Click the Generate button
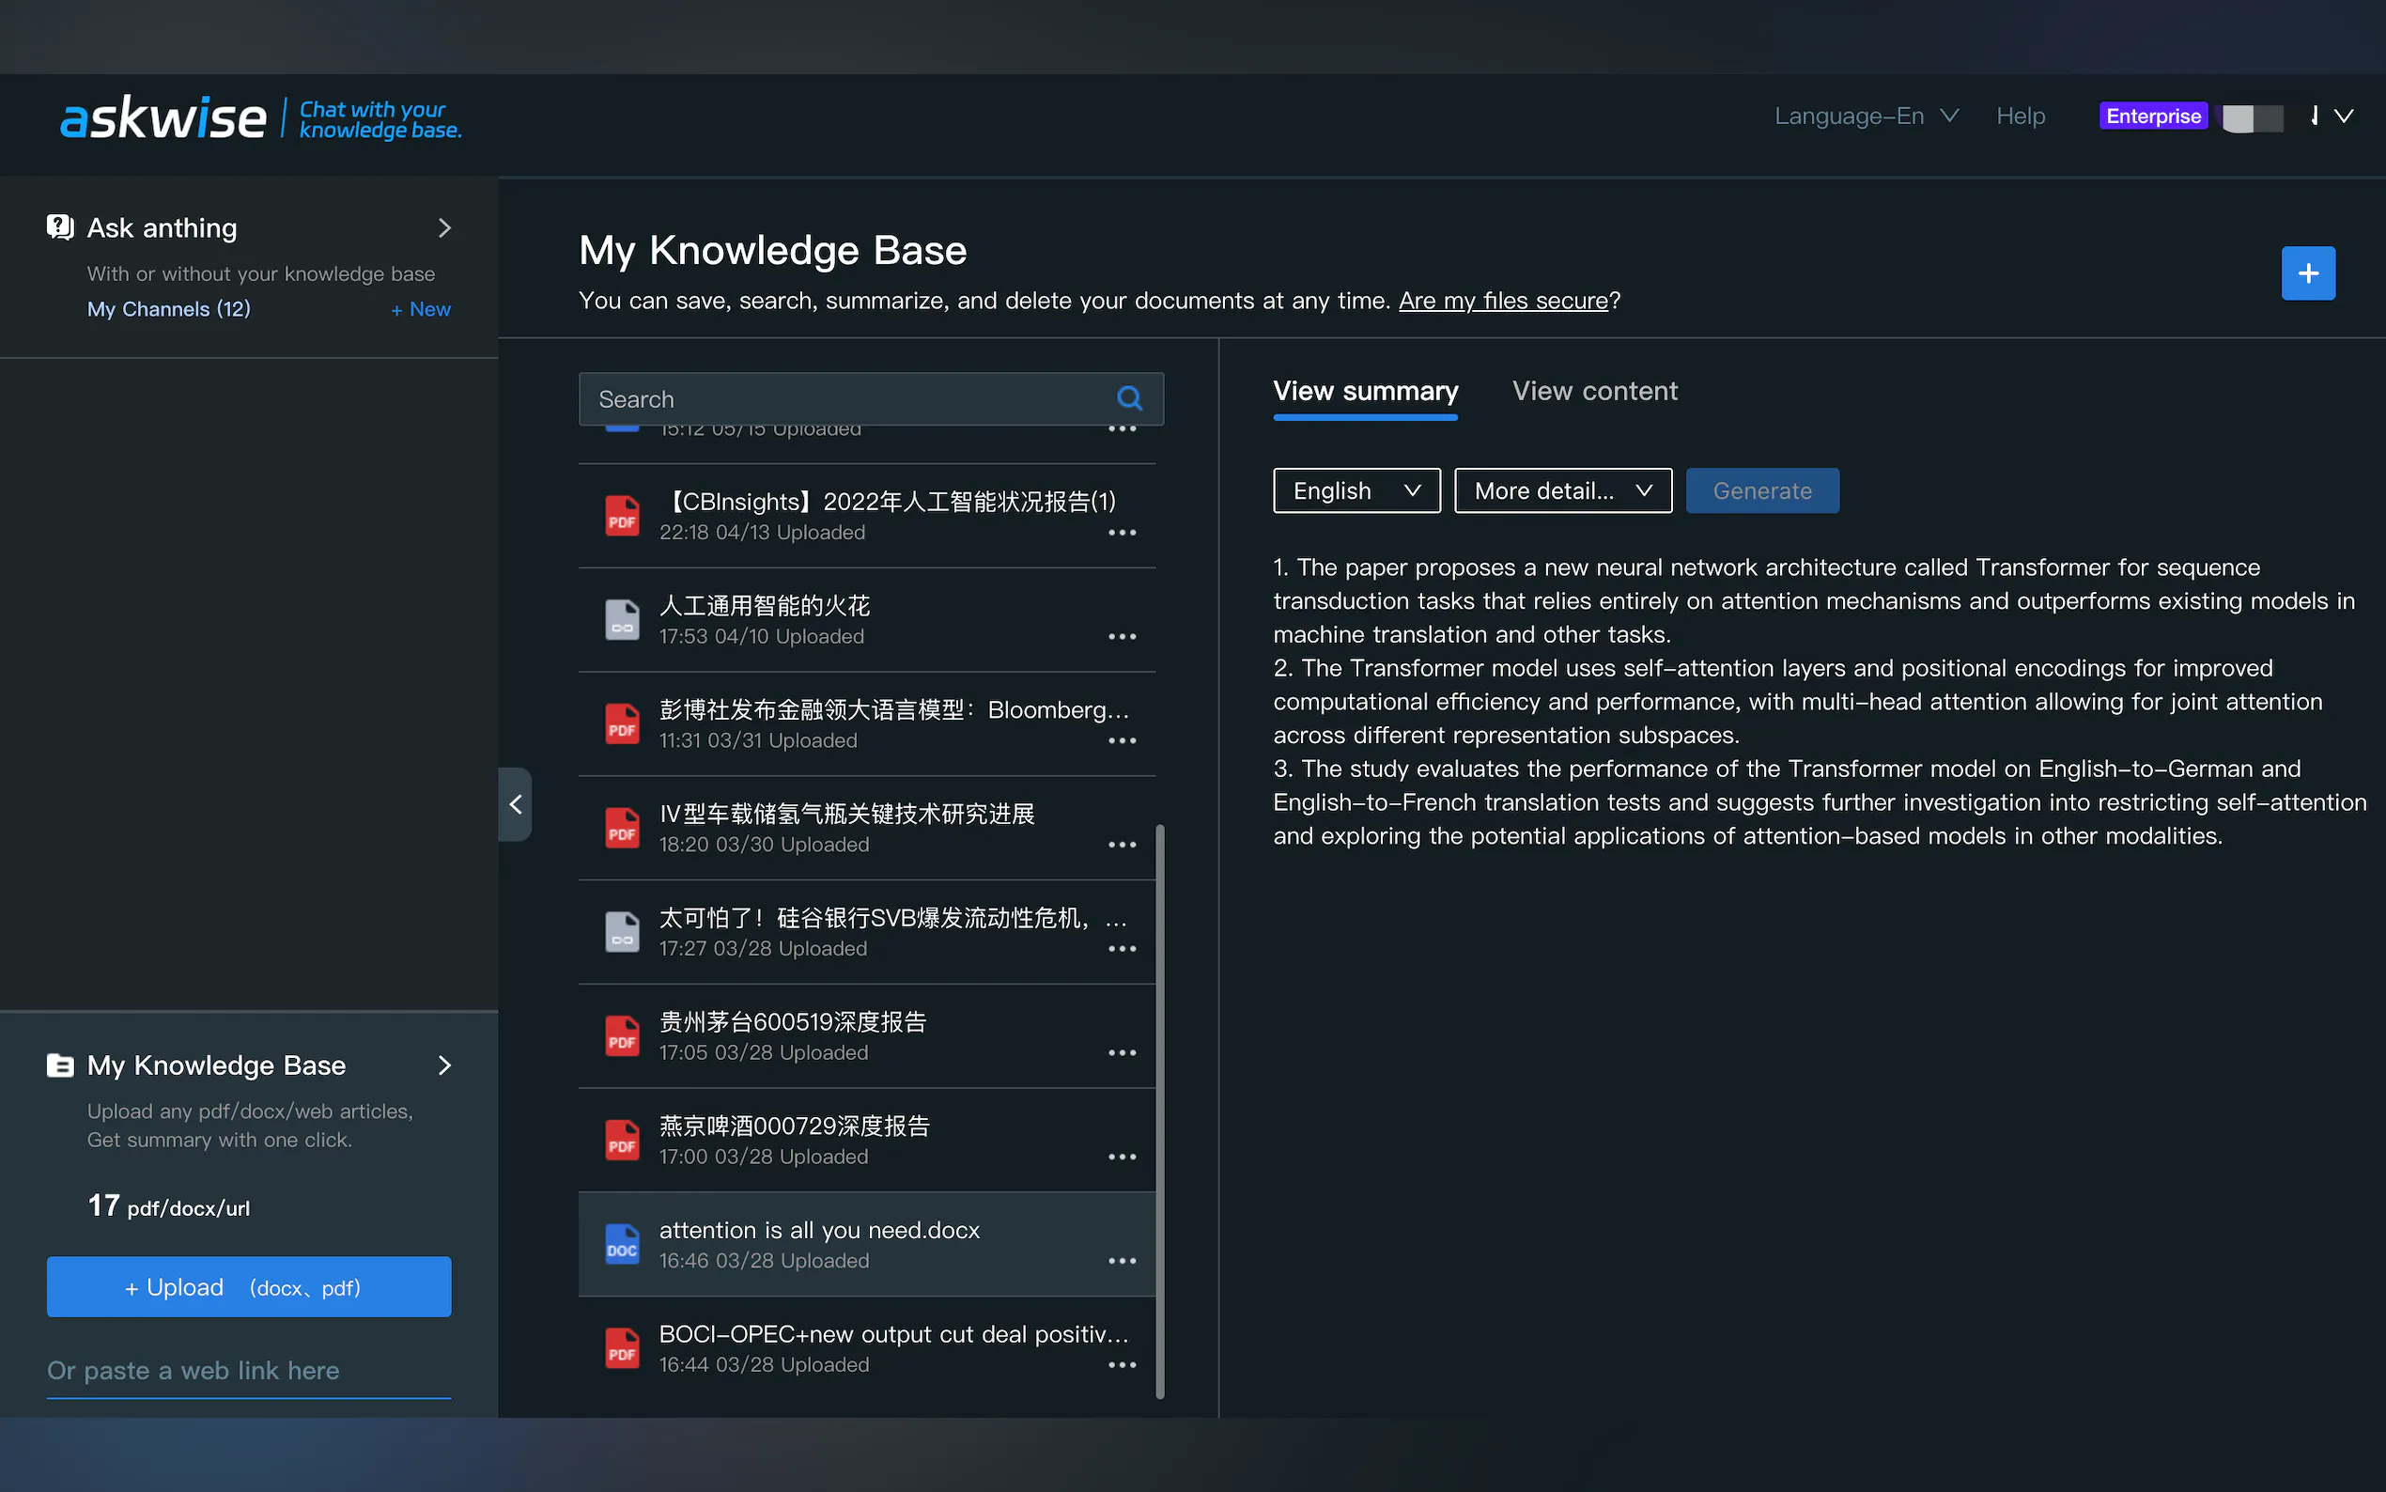The image size is (2386, 1492). [x=1761, y=490]
